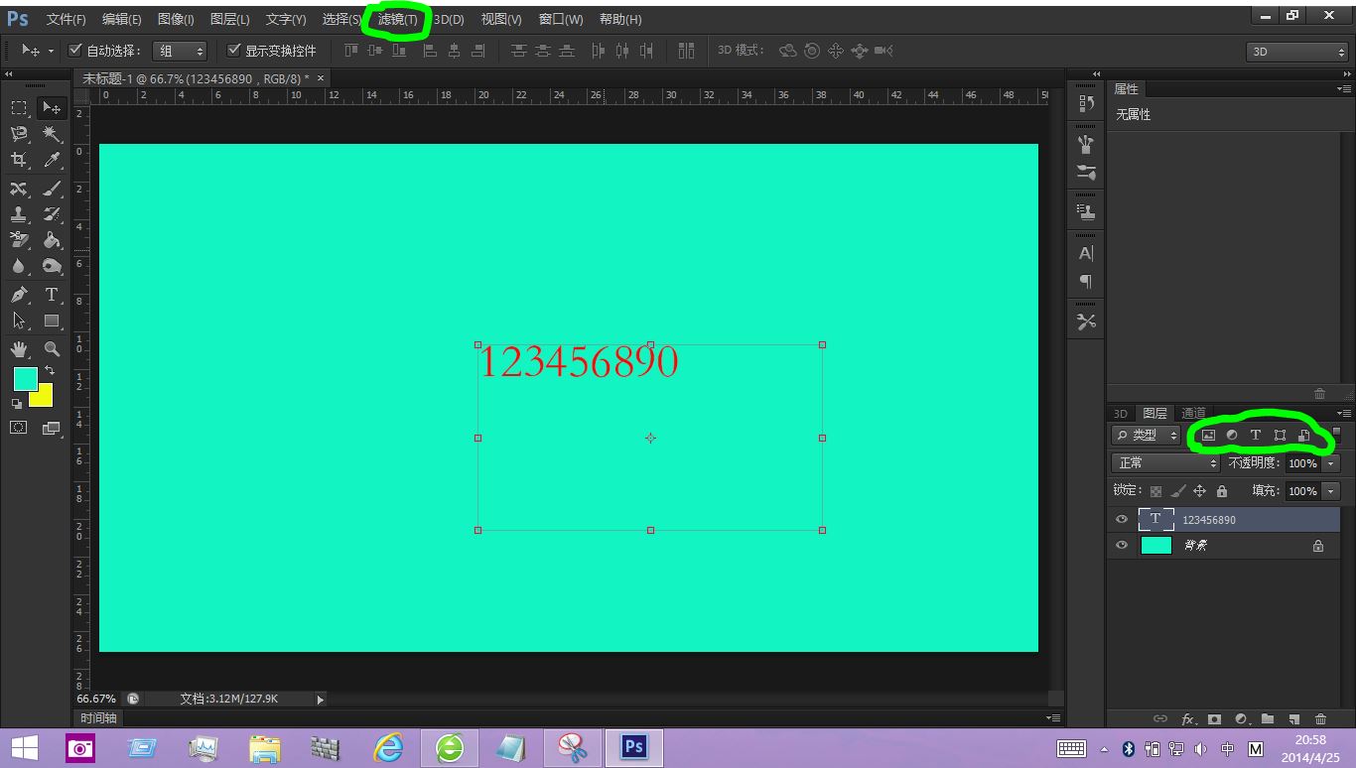Toggle pixel layer filter icon
Screen dimensions: 1356x768
point(1208,436)
